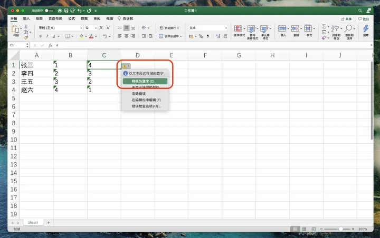380x238 pixels.
Task: Open the font size dropdown
Action: tap(96, 28)
